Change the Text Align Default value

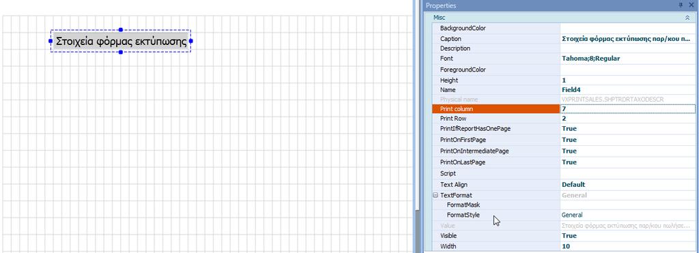(628, 184)
